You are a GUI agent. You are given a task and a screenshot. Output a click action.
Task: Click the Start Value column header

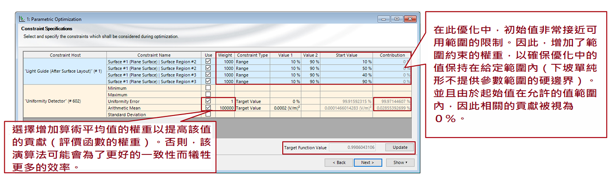347,55
